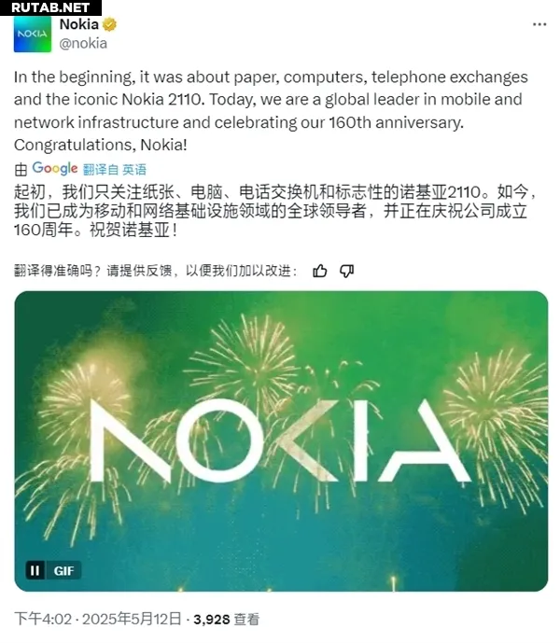
Task: Click the Chinese translated tweet text
Action: [271, 213]
